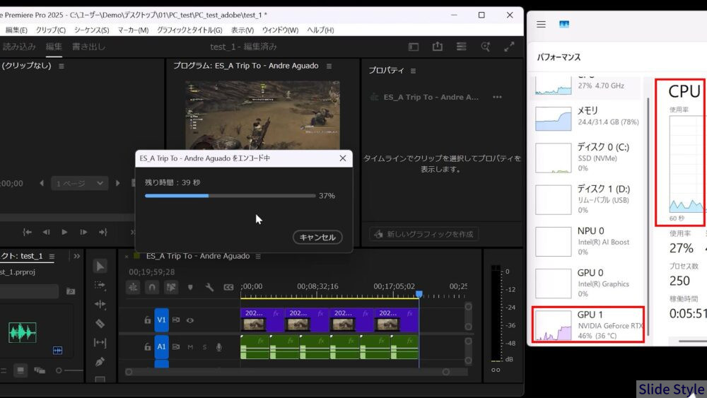Click 新しいグラフィックを作成 button
Viewport: 707px width, 398px height.
[423, 234]
